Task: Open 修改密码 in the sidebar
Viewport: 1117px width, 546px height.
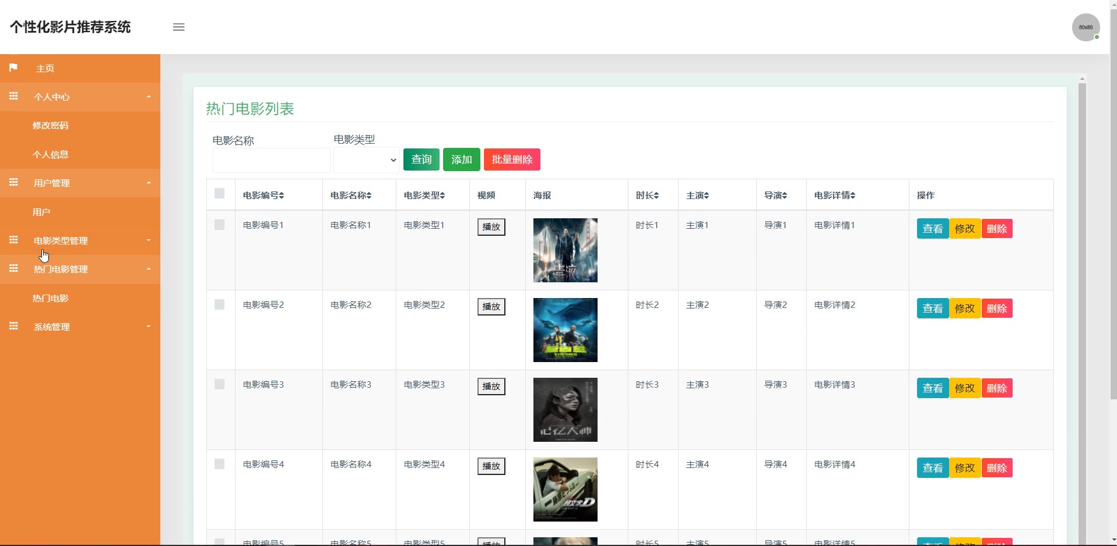Action: click(x=51, y=125)
